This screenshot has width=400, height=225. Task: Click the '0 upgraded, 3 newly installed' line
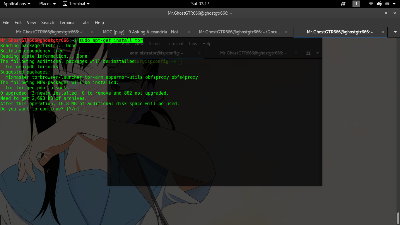click(84, 93)
